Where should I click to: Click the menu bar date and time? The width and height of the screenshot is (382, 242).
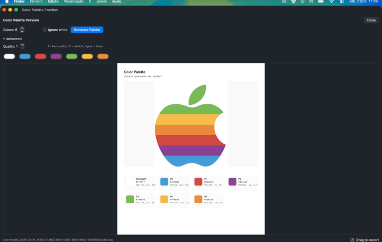(x=364, y=1)
